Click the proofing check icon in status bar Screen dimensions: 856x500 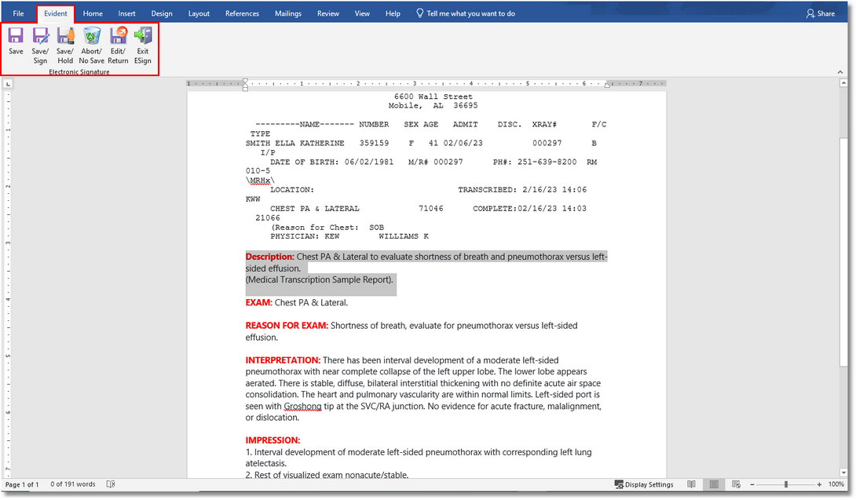point(111,484)
